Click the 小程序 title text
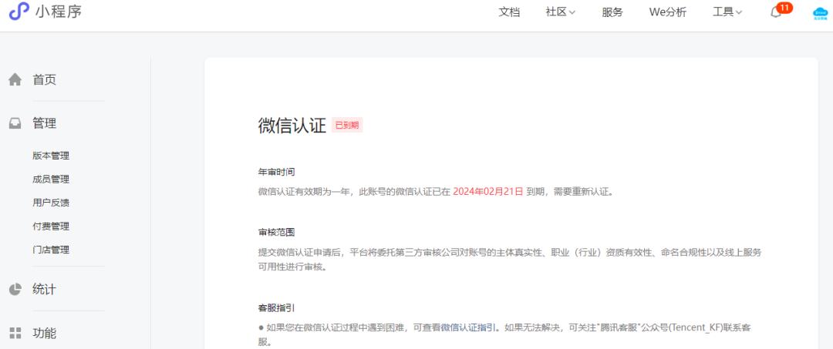The width and height of the screenshot is (833, 349). 59,11
